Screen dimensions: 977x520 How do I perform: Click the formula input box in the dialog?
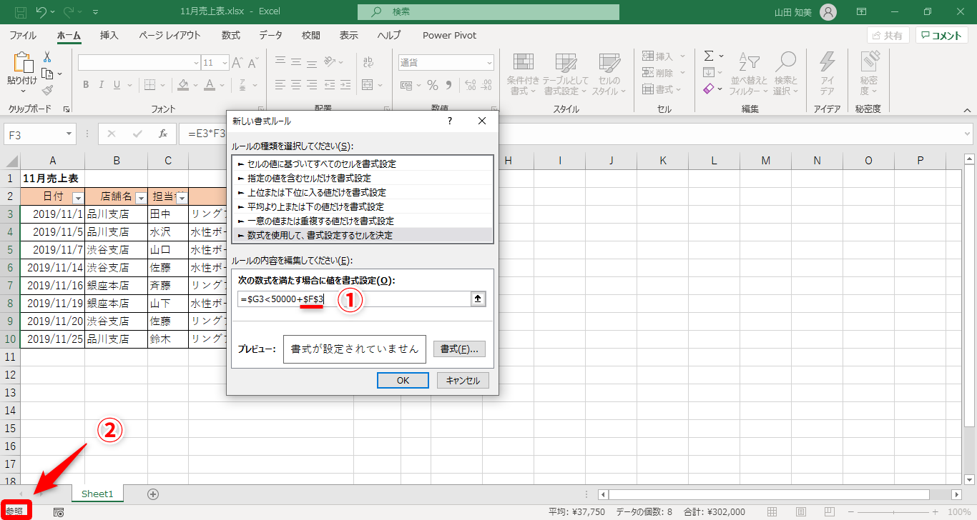coord(354,299)
